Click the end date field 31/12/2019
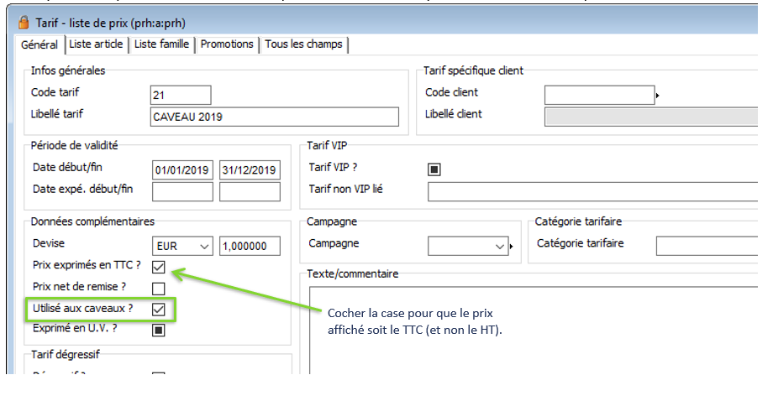Screen dimensions: 773x401 250,170
